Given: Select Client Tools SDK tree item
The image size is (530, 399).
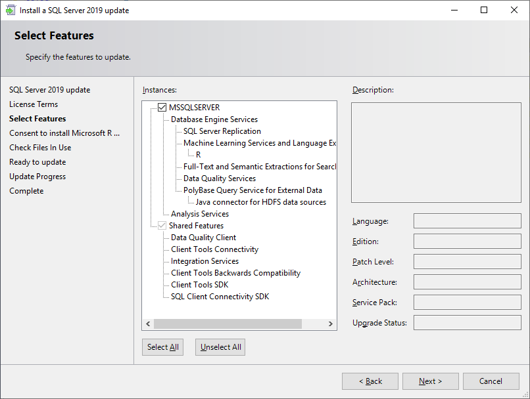Looking at the screenshot, I should click(x=200, y=285).
